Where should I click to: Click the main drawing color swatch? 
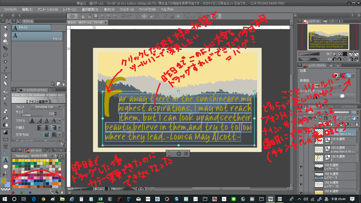pos(4,181)
